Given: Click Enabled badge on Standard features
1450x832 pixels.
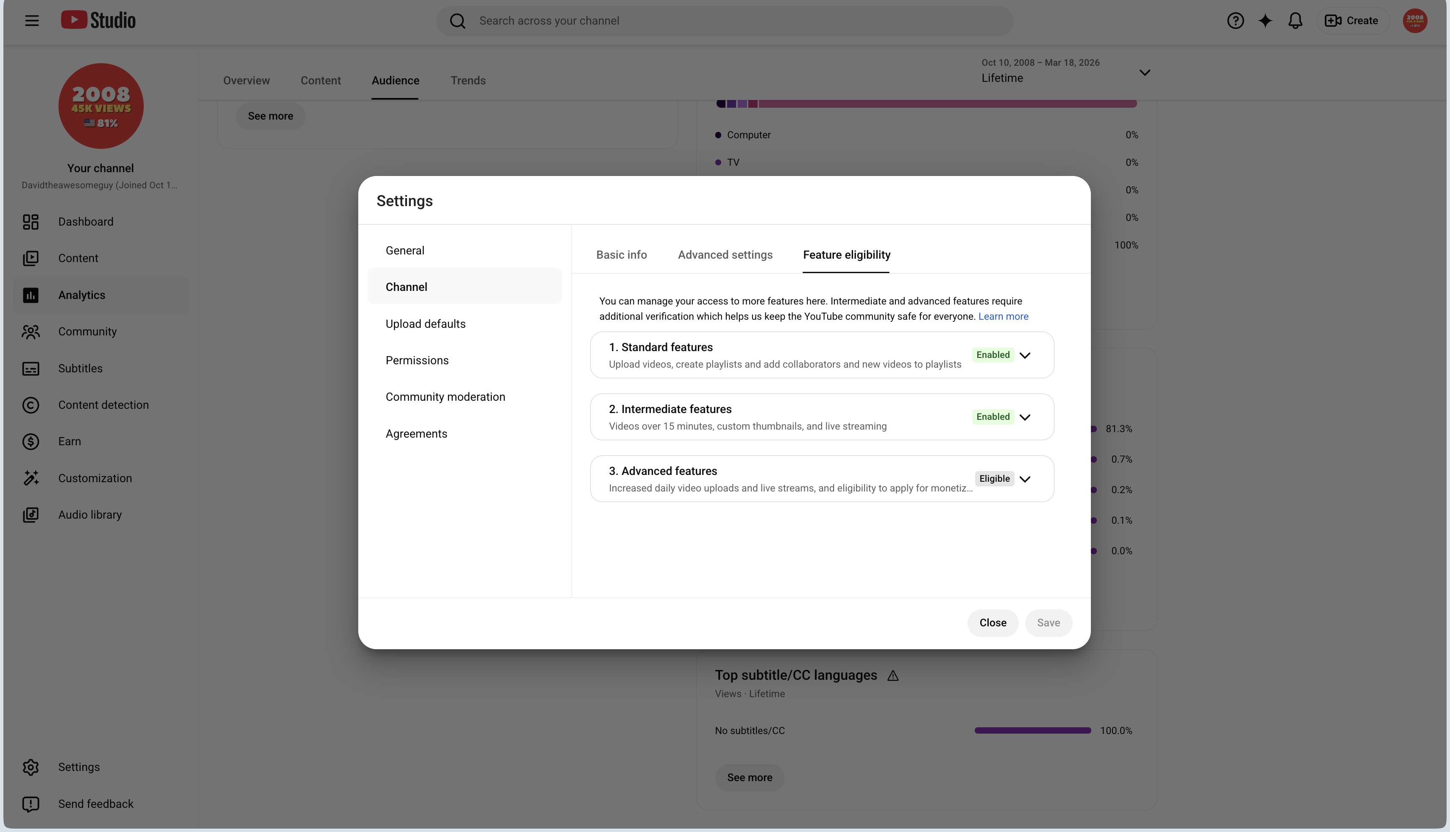Looking at the screenshot, I should pyautogui.click(x=993, y=355).
